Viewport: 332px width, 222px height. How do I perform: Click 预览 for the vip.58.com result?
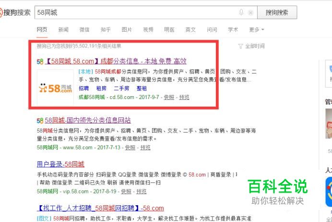coord(141,191)
